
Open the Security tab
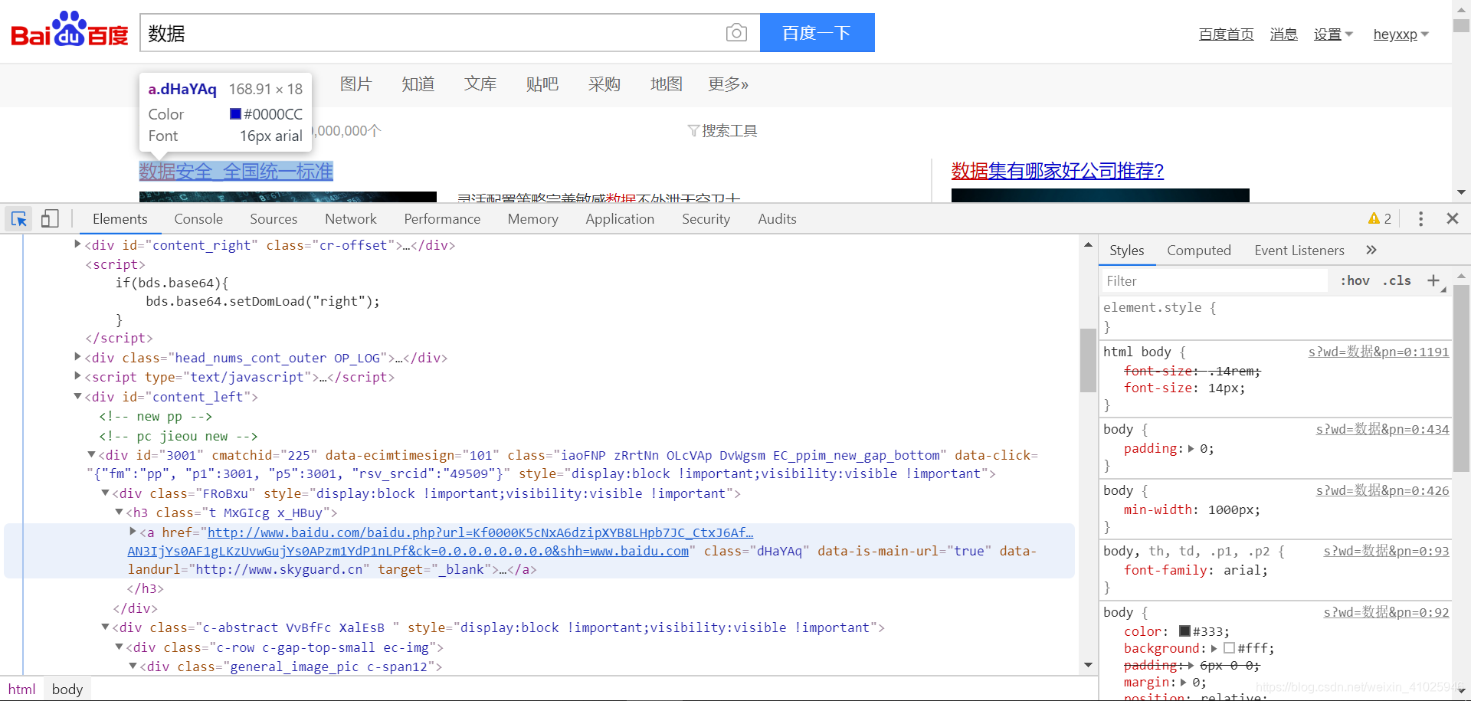coord(706,219)
